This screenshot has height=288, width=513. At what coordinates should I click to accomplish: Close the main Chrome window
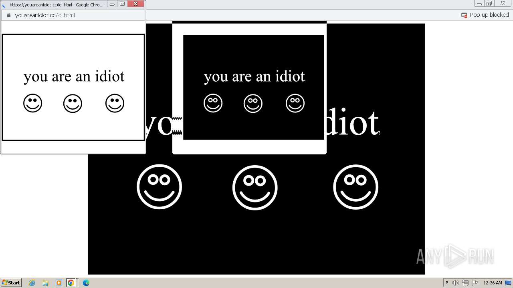pos(503,4)
